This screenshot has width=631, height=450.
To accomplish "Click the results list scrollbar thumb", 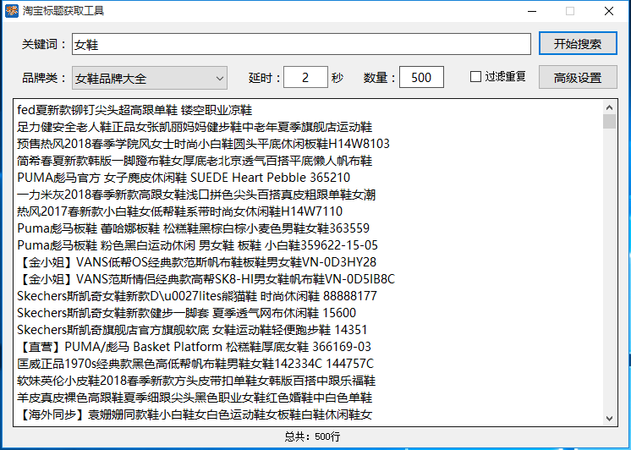I will pyautogui.click(x=609, y=121).
